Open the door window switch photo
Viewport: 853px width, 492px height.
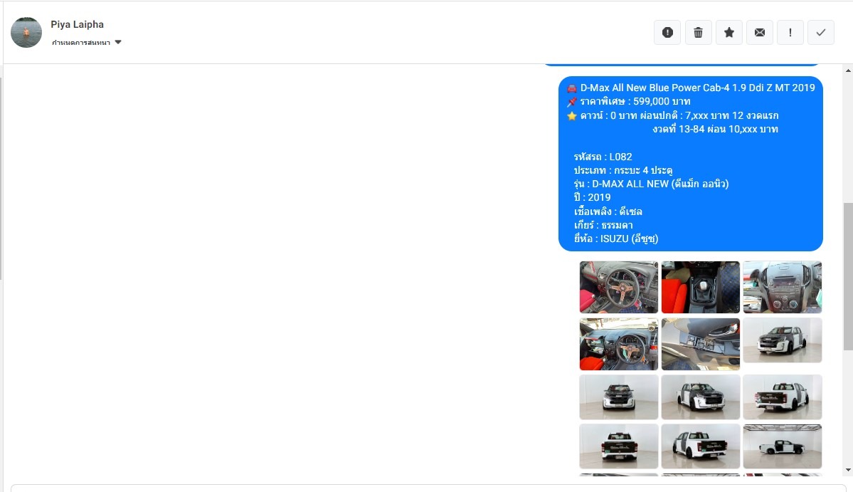(x=701, y=344)
